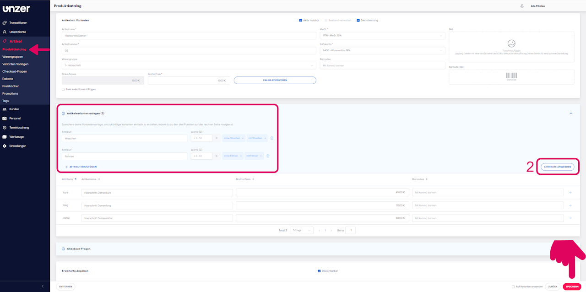Open the 'lang' variant row arrow
The height and width of the screenshot is (292, 586).
(570, 205)
